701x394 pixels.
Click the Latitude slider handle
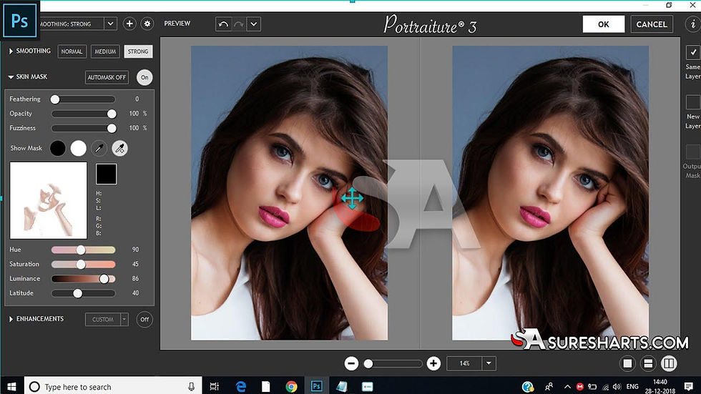[78, 293]
